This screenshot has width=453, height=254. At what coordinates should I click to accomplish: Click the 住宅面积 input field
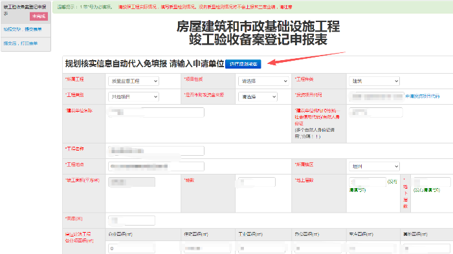point(207,248)
